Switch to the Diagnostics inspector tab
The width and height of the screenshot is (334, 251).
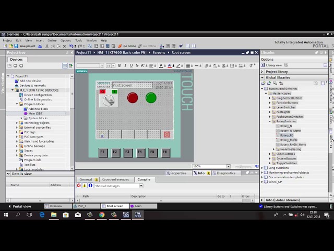[x=224, y=173]
